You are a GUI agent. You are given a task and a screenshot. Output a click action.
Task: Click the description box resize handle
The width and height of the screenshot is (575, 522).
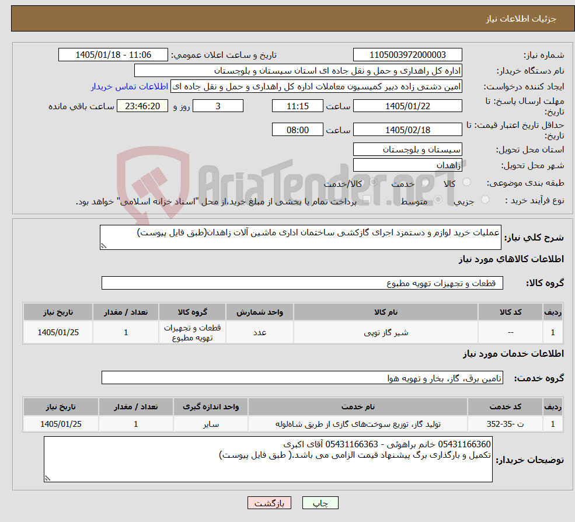tap(103, 246)
